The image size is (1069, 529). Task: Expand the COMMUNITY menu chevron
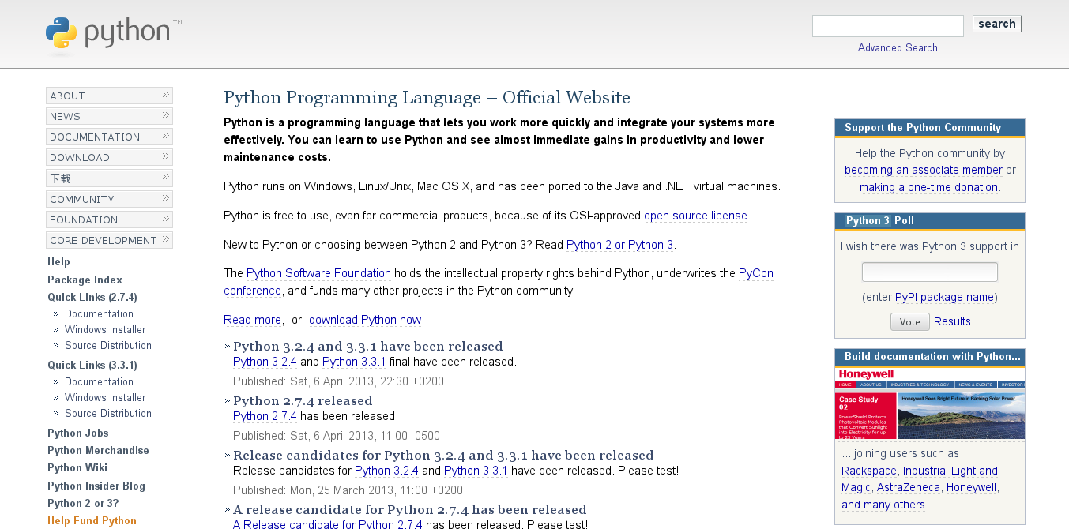[166, 198]
